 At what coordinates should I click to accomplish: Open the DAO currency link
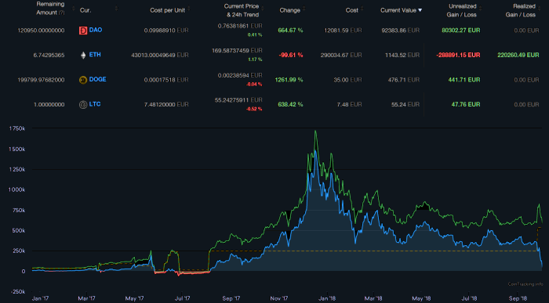(96, 30)
